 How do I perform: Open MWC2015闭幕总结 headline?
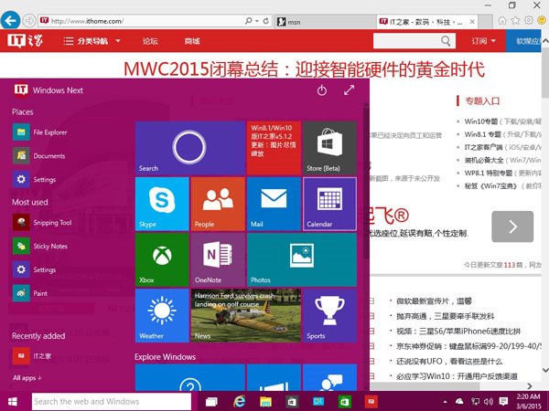click(x=304, y=68)
